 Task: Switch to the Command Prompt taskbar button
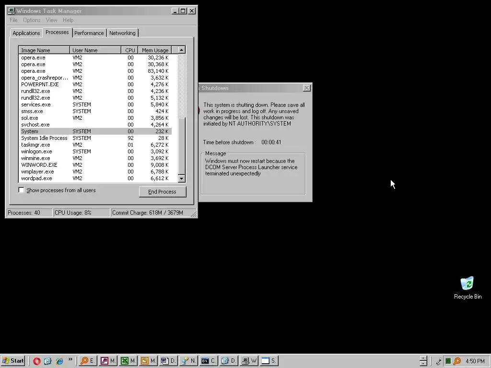(208, 361)
